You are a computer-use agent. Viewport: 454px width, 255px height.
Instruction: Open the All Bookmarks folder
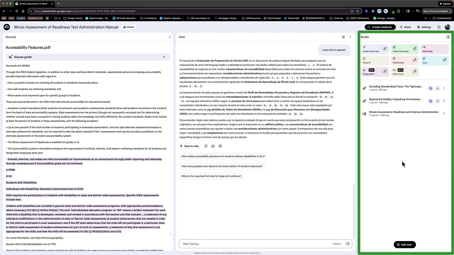(442, 18)
